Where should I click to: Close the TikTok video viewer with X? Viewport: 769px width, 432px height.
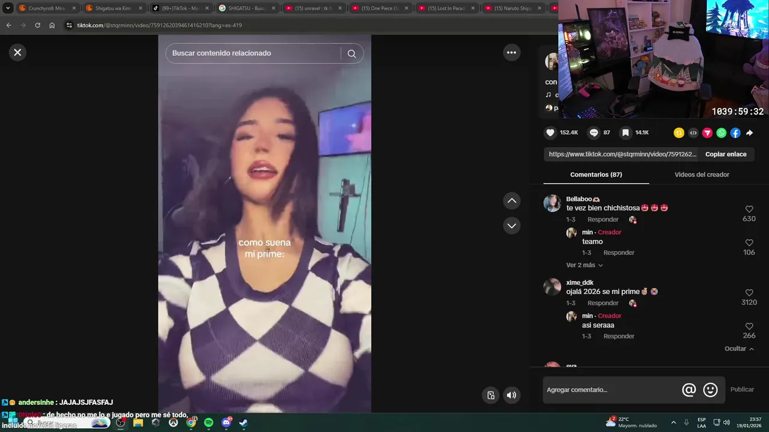click(17, 52)
